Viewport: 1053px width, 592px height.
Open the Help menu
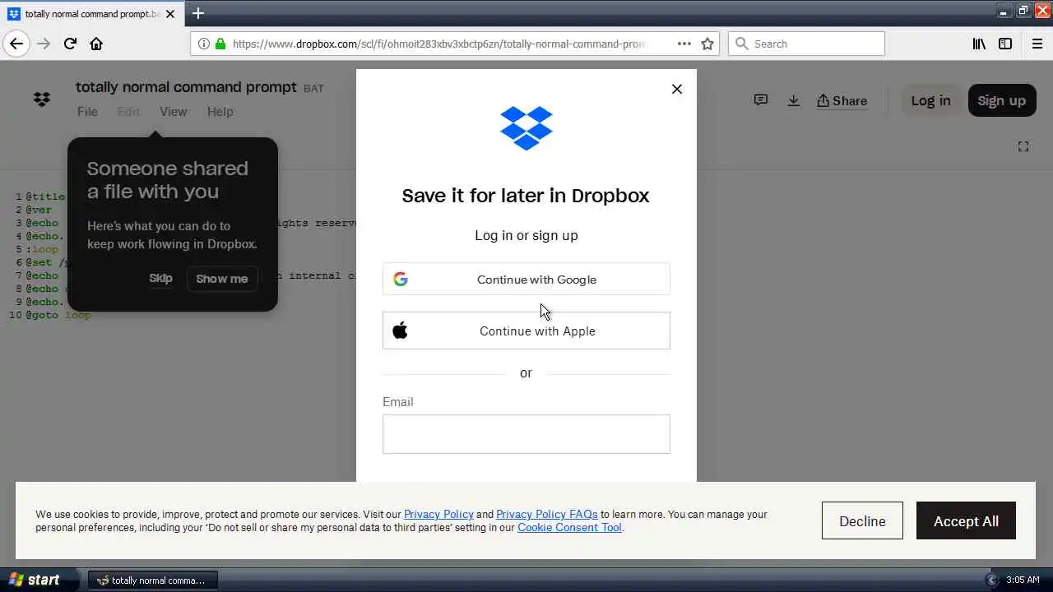point(220,112)
